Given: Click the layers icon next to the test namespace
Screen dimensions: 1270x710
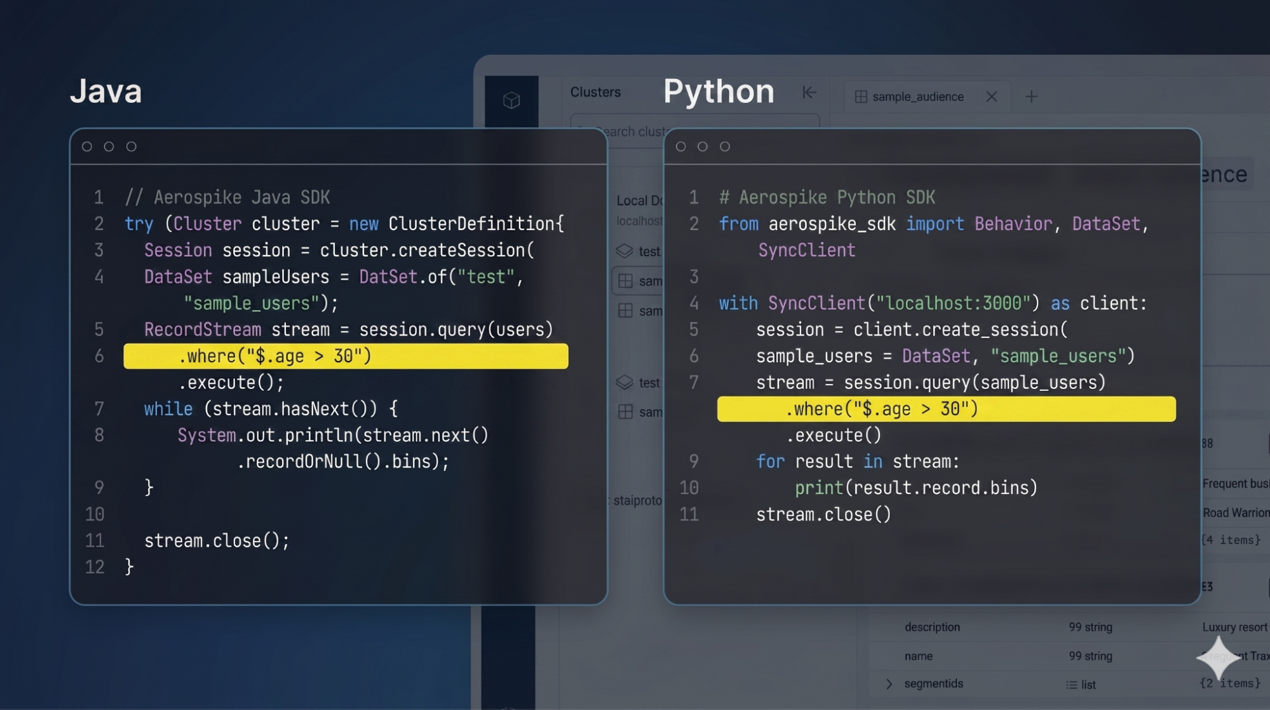Looking at the screenshot, I should tap(625, 252).
